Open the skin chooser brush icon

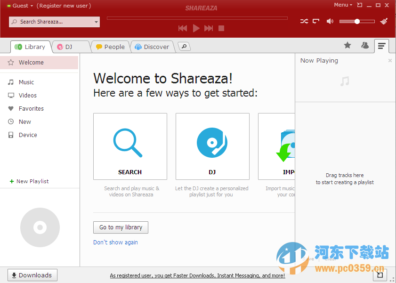click(x=384, y=21)
